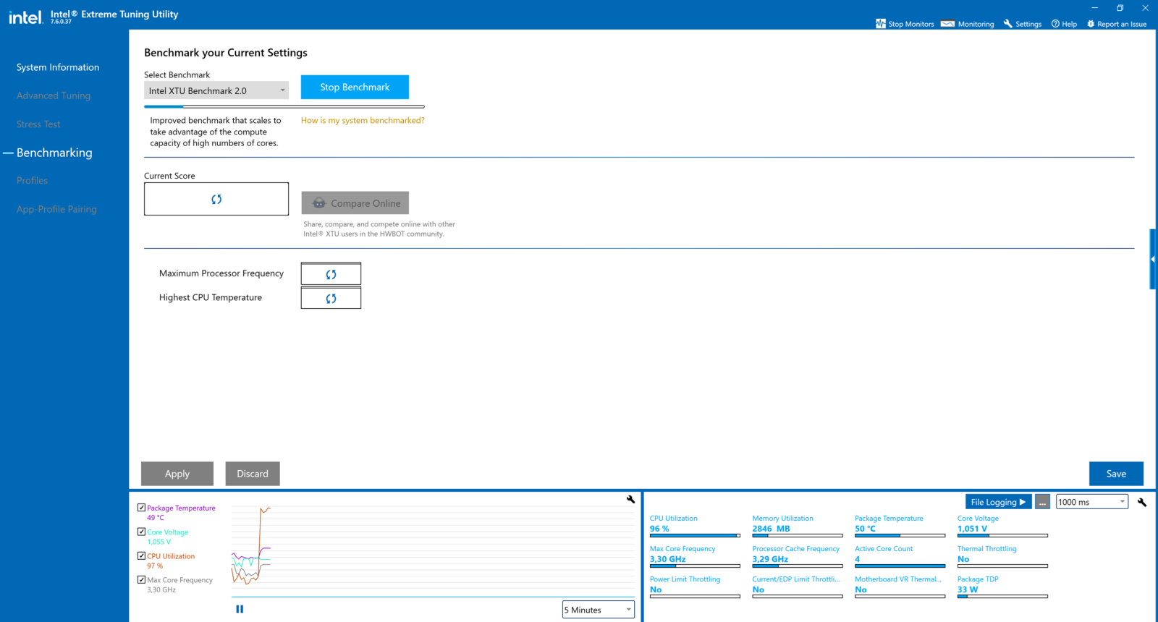Click Core Voltage 1,051 V monitor value
Image resolution: width=1158 pixels, height=622 pixels.
coord(972,529)
